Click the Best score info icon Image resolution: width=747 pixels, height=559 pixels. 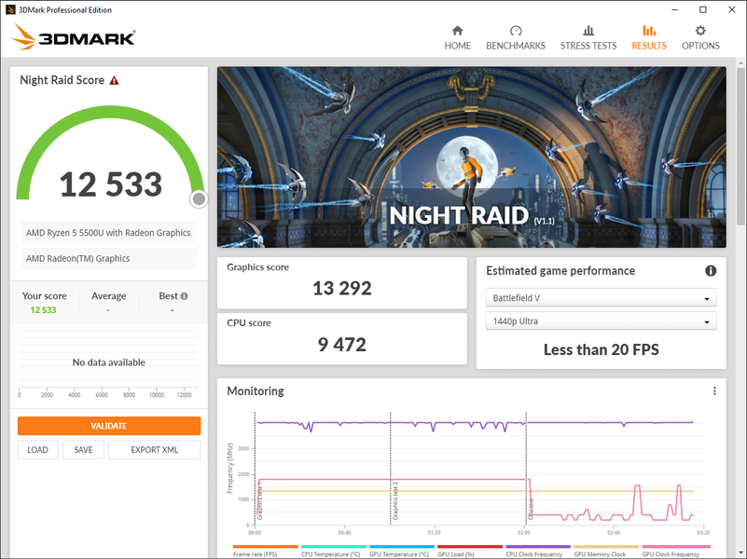tap(185, 296)
